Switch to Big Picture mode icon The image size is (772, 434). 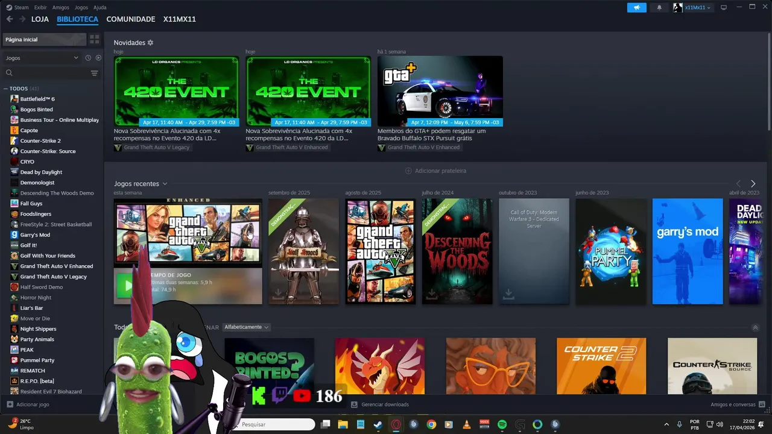tap(724, 7)
